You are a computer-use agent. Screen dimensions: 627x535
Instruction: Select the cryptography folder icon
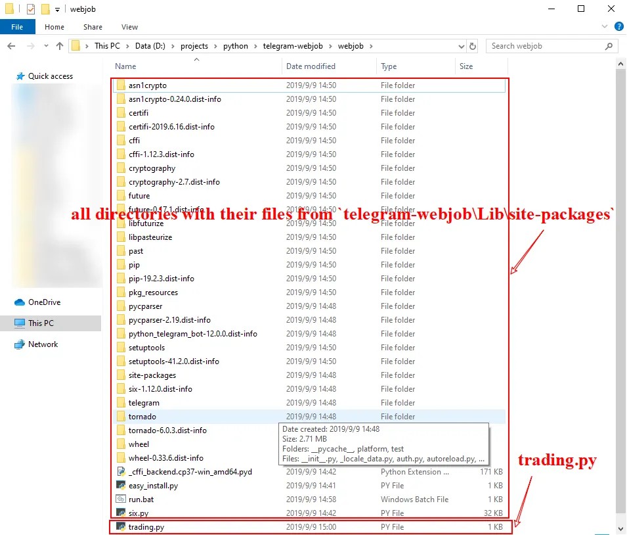(x=121, y=168)
